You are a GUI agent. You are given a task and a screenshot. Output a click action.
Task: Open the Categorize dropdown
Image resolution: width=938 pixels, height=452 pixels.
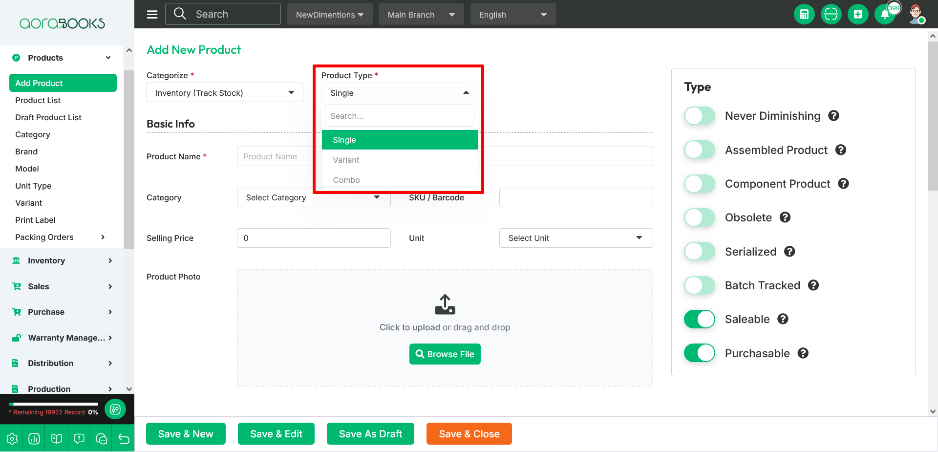pyautogui.click(x=225, y=92)
